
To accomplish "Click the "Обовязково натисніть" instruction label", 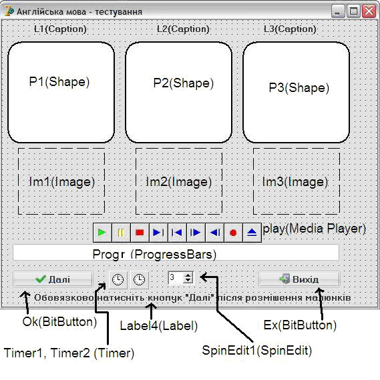I will point(192,298).
